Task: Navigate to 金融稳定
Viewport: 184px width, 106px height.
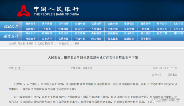Action: (x=129, y=24)
